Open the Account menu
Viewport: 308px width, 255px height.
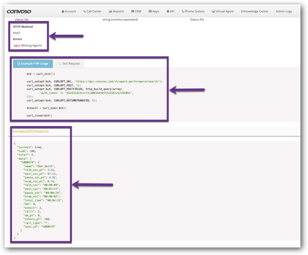[69, 11]
